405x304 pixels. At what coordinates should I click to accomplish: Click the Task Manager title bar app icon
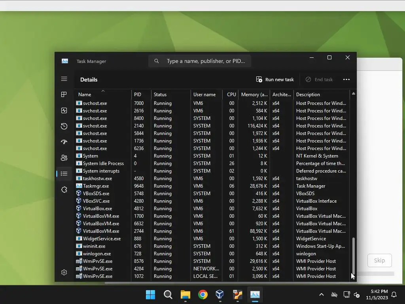(x=65, y=61)
